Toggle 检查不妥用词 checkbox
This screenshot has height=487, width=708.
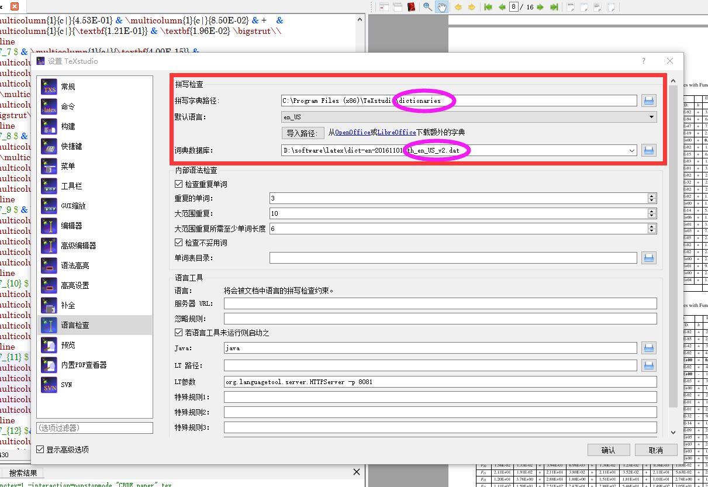[x=179, y=243]
